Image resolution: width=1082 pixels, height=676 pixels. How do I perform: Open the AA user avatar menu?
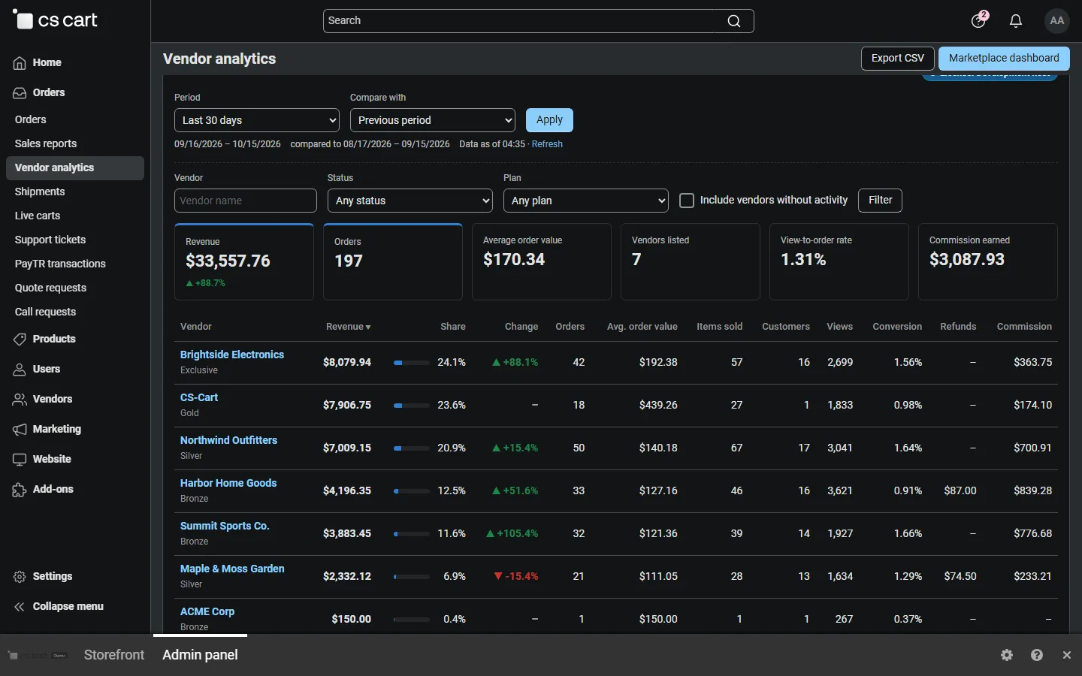point(1057,21)
